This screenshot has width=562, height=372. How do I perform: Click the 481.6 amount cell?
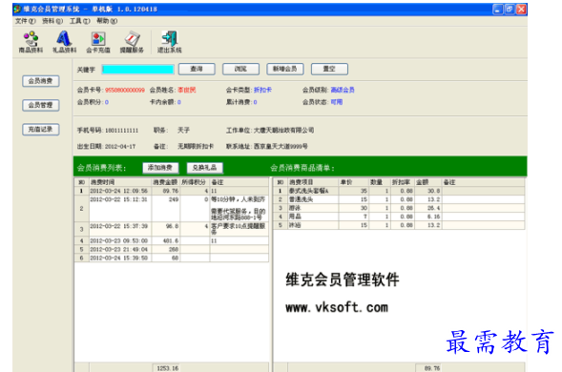tap(166, 240)
